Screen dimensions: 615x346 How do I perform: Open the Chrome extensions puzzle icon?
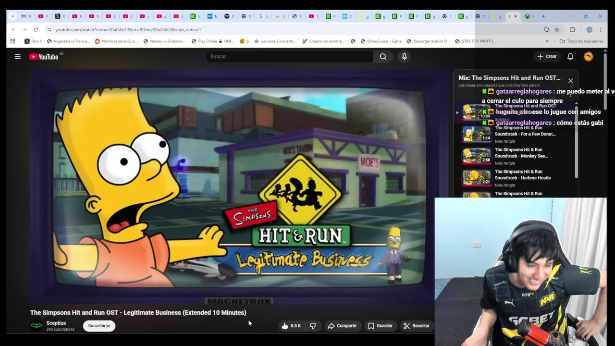pyautogui.click(x=572, y=29)
